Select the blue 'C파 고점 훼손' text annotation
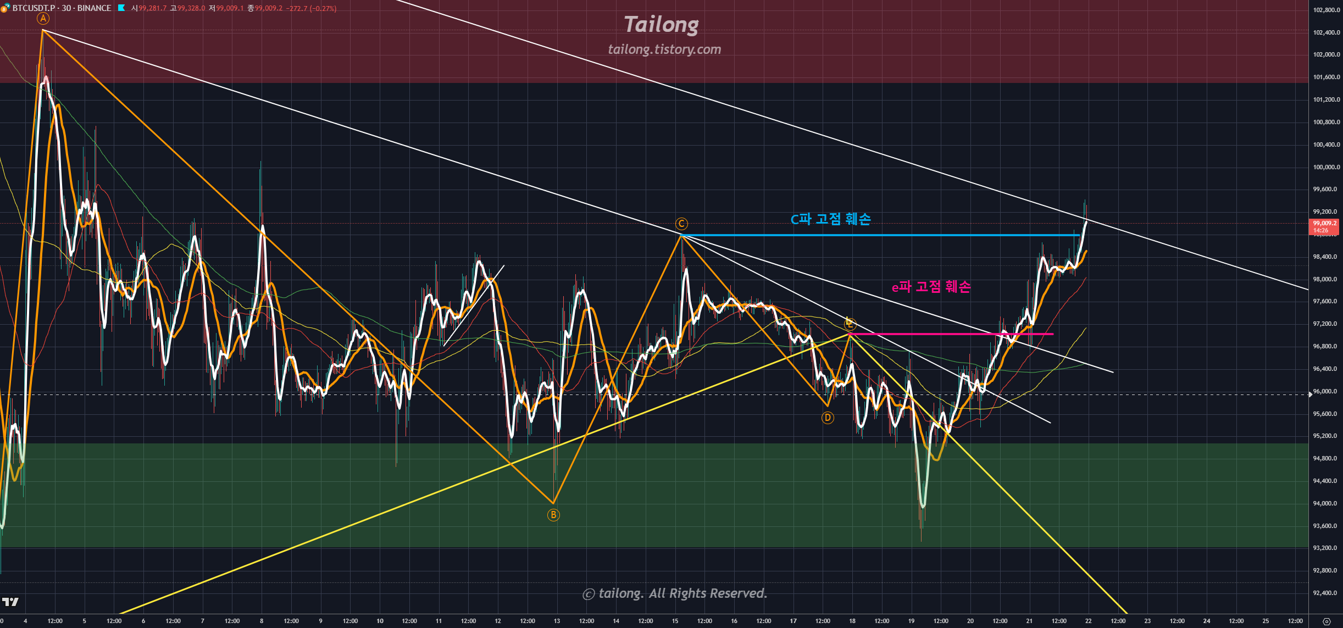The width and height of the screenshot is (1343, 628). pos(830,219)
